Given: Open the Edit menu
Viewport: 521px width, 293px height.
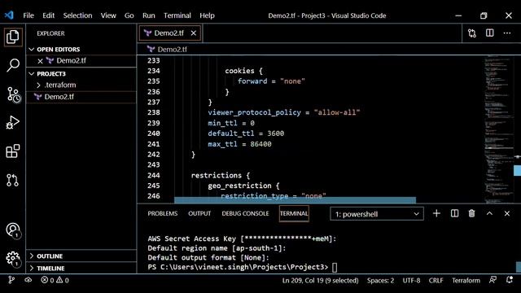Looking at the screenshot, I should (x=48, y=15).
